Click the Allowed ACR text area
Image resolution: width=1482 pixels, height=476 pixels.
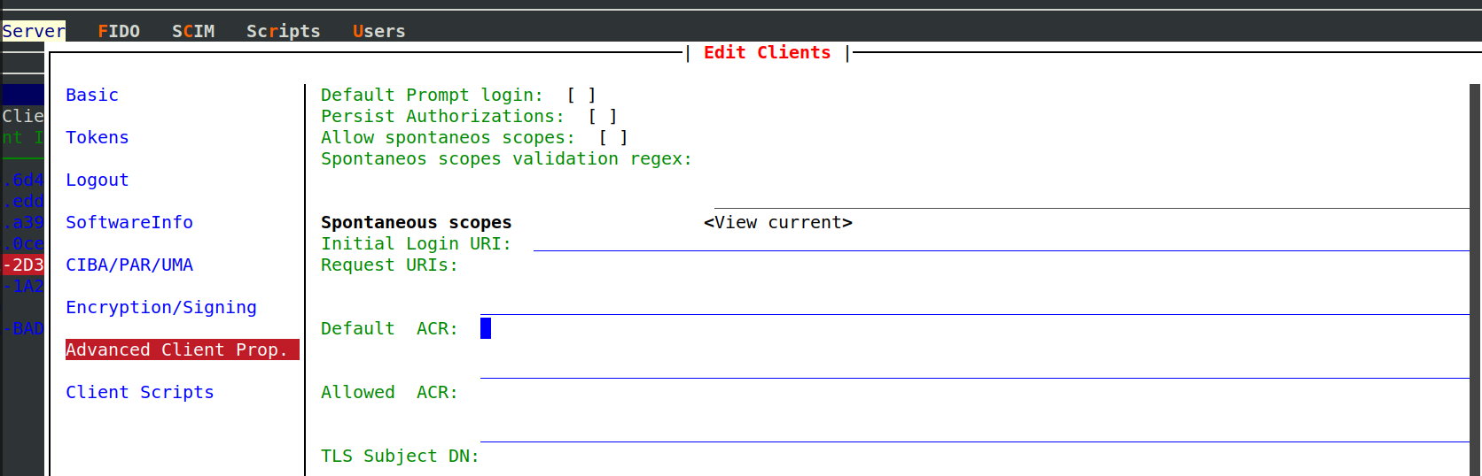pos(975,393)
